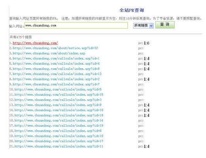Open the 所有链接 dropdown
The image size is (206, 158).
pos(143,25)
